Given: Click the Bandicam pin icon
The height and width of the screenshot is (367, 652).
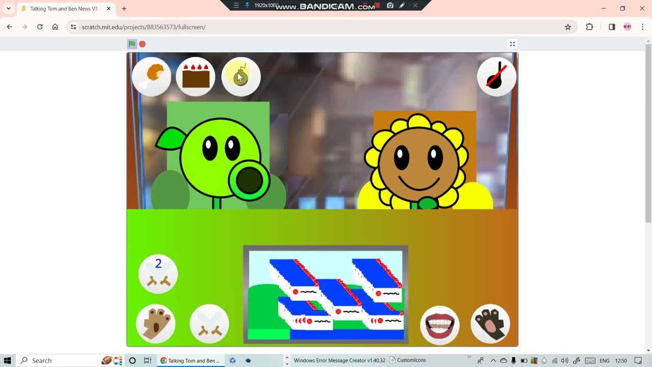Looking at the screenshot, I should click(x=248, y=5).
